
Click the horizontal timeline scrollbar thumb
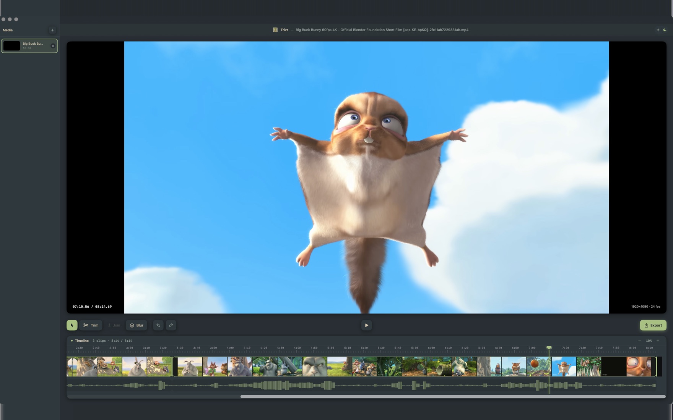click(x=453, y=397)
